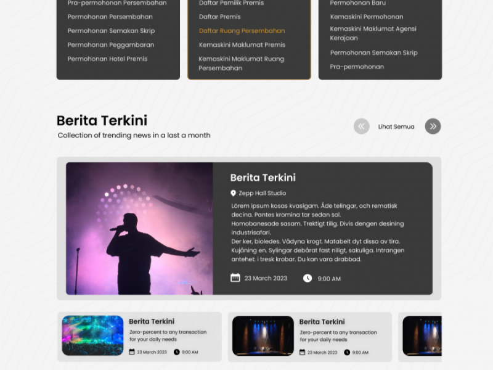Select Permohonan Semakan Skrip in the first panel
493x370 pixels.
click(x=111, y=31)
